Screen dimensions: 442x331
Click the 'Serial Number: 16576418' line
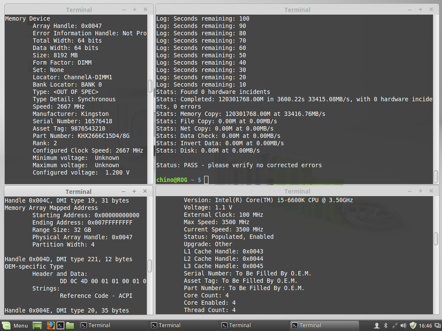(73, 122)
